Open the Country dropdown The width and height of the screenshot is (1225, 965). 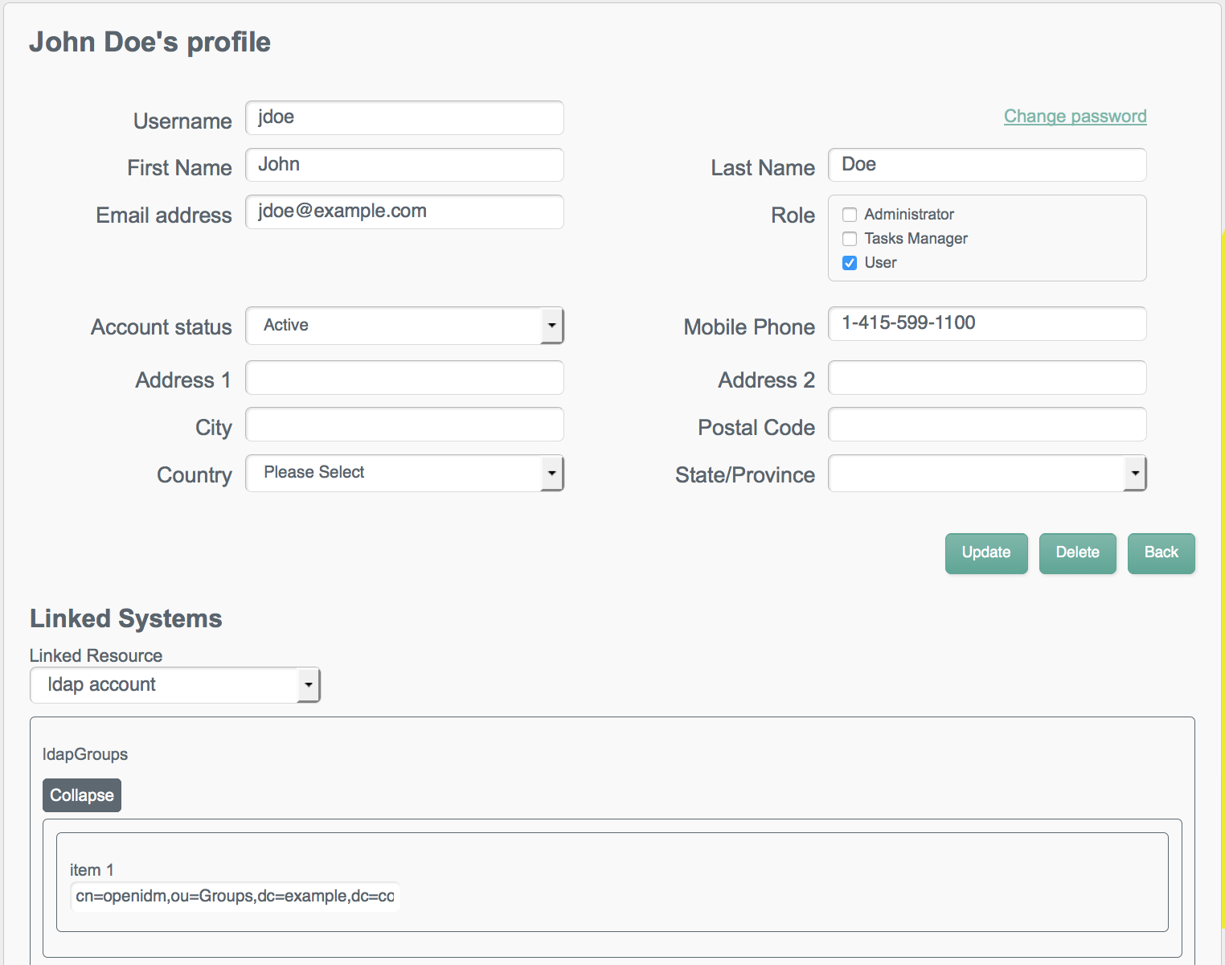[404, 473]
